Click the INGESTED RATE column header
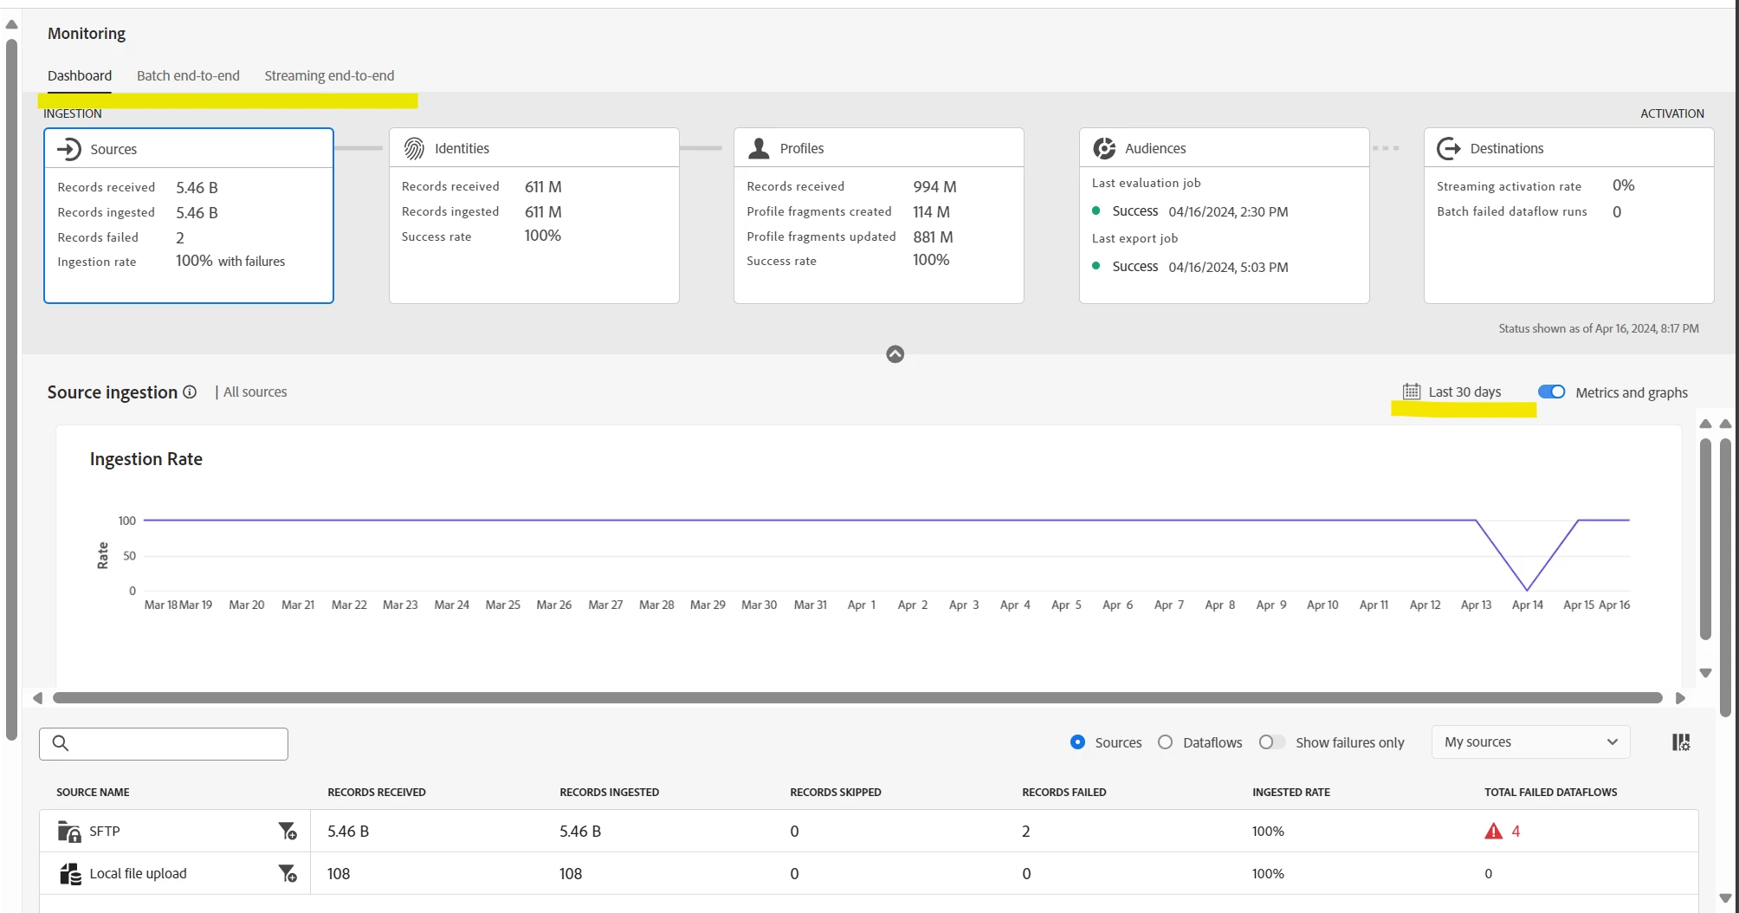The height and width of the screenshot is (913, 1739). click(1291, 792)
